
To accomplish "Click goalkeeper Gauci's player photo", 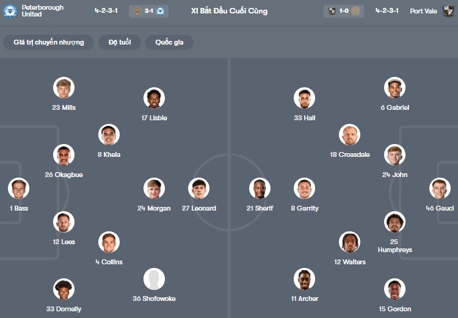I will tap(440, 189).
